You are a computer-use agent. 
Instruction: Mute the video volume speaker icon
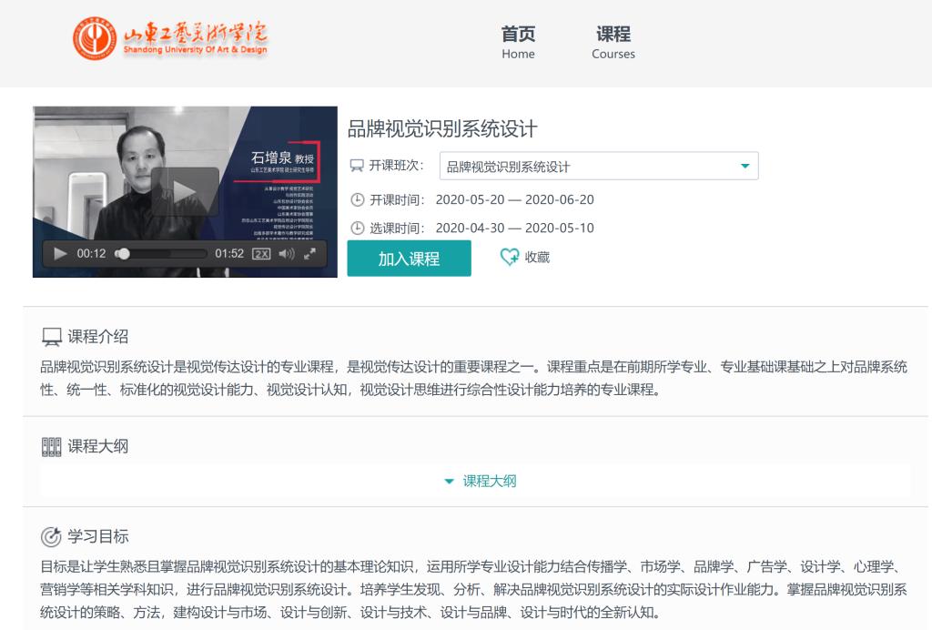click(286, 254)
